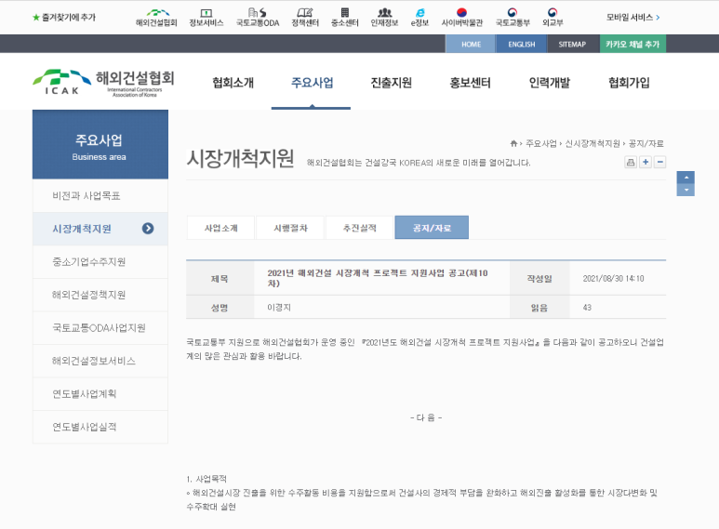Screen dimensions: 719x529
Task: Click 공지/자료 in breadcrumb
Action: point(646,143)
